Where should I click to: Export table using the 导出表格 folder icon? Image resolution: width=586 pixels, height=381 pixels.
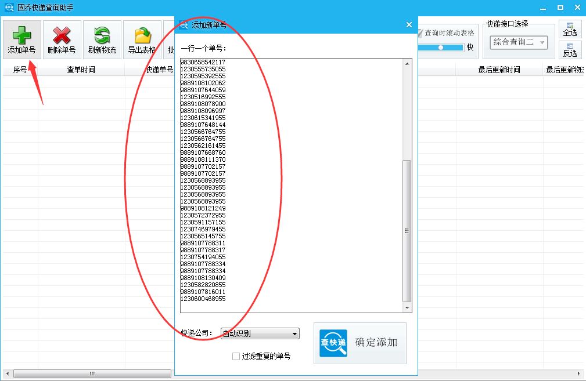tap(141, 38)
